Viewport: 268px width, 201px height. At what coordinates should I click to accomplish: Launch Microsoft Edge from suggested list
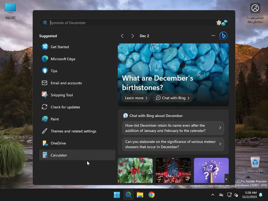click(77, 59)
